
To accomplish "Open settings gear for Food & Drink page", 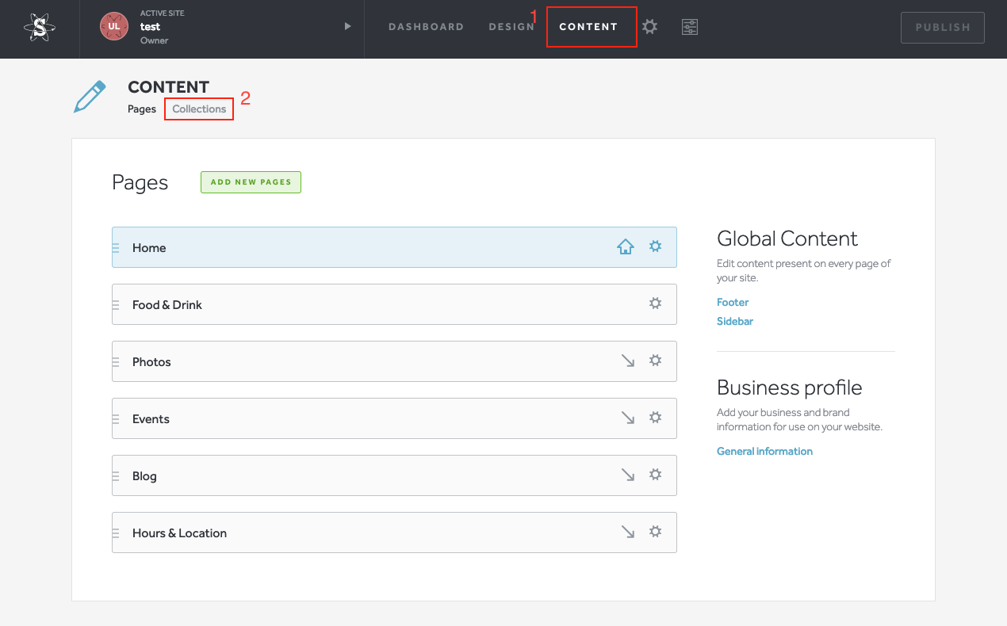I will click(655, 303).
